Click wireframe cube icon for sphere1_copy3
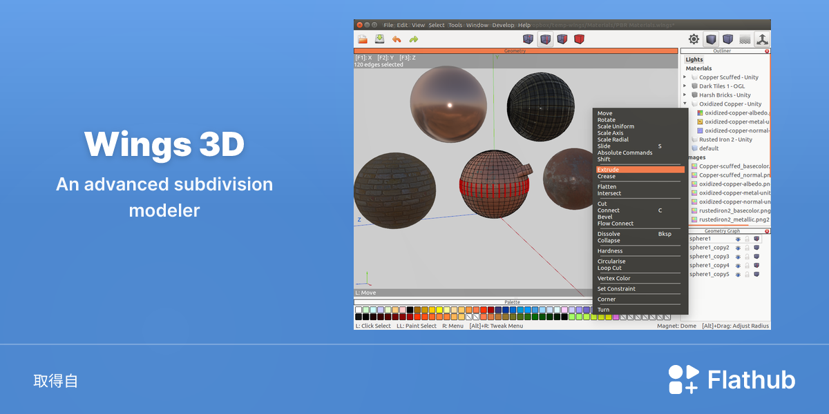829x414 pixels. tap(756, 257)
